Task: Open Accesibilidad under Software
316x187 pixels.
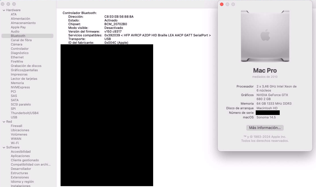Action: pyautogui.click(x=21, y=152)
